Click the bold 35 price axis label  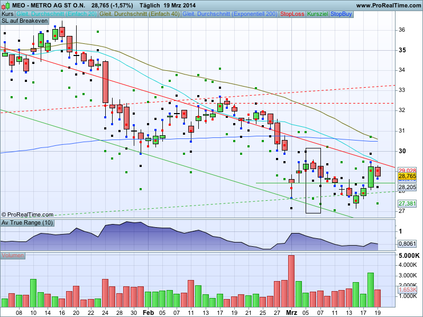coord(402,50)
